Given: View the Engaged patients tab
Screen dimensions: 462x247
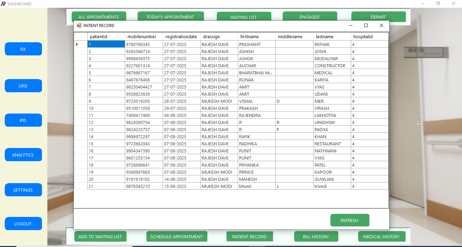Looking at the screenshot, I should 309,17.
